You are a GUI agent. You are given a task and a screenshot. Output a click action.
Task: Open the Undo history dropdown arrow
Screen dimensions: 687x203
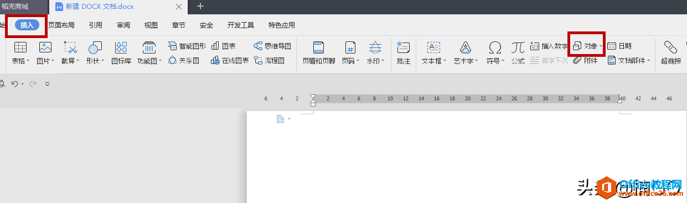coord(22,84)
